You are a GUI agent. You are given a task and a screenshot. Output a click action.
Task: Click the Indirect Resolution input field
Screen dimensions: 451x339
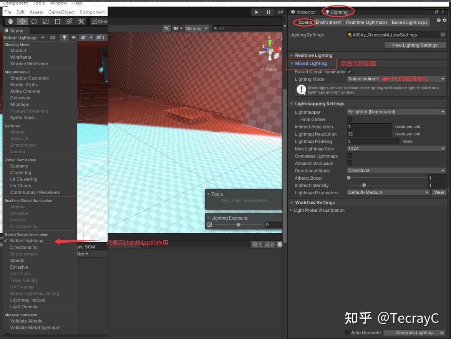pos(369,126)
